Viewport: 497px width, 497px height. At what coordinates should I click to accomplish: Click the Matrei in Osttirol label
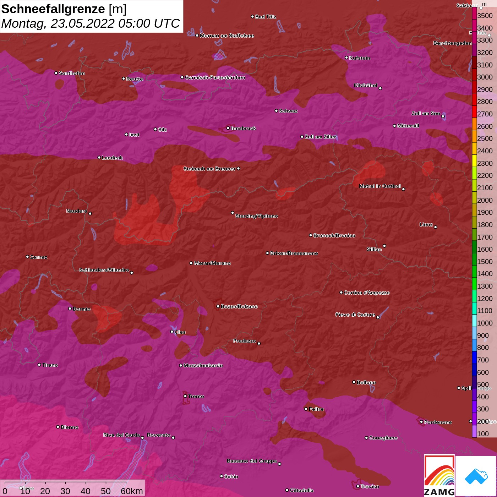[379, 186]
